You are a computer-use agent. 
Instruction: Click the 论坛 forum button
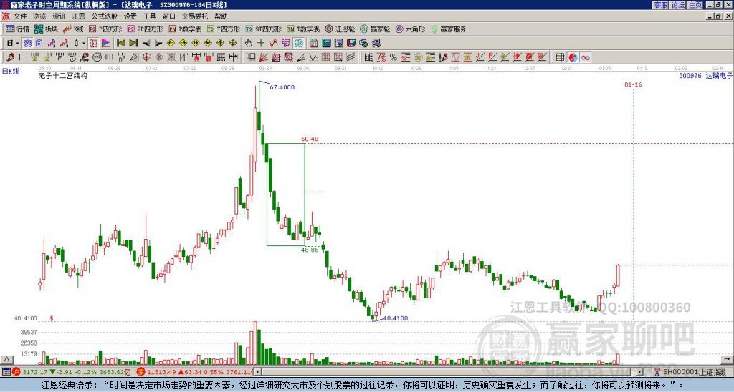tap(677, 5)
